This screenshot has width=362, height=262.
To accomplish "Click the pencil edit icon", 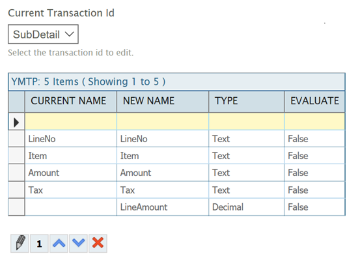I will (x=20, y=243).
